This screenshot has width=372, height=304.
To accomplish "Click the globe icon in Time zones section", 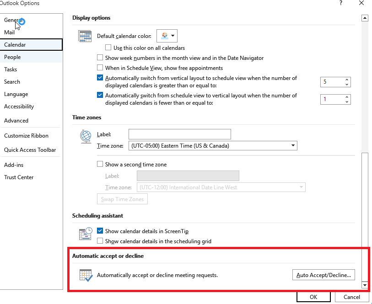I will click(x=86, y=136).
